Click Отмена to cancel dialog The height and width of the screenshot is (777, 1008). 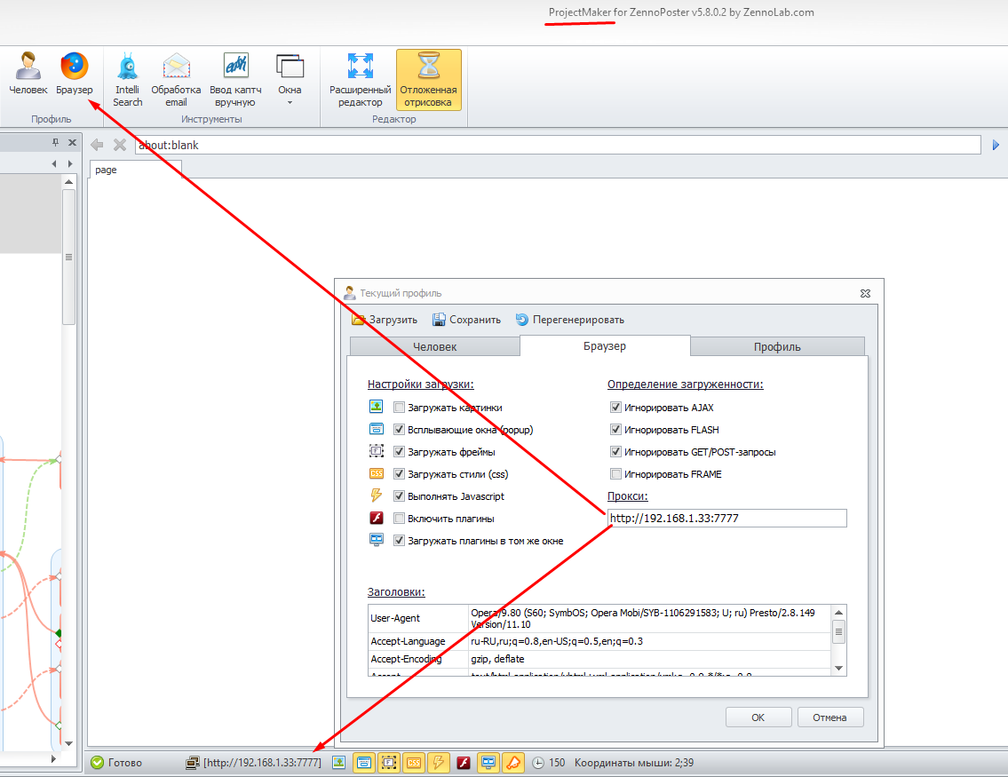pyautogui.click(x=829, y=718)
